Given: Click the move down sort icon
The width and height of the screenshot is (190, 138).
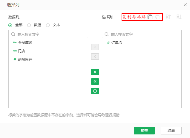Looking at the screenshot, I should point(179,17).
